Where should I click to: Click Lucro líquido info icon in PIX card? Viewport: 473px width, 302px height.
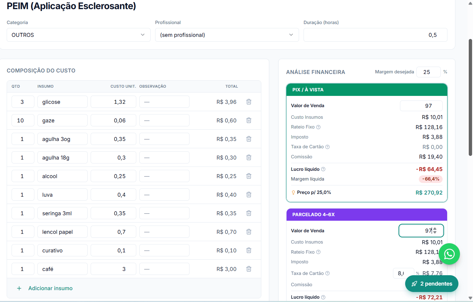click(x=323, y=169)
